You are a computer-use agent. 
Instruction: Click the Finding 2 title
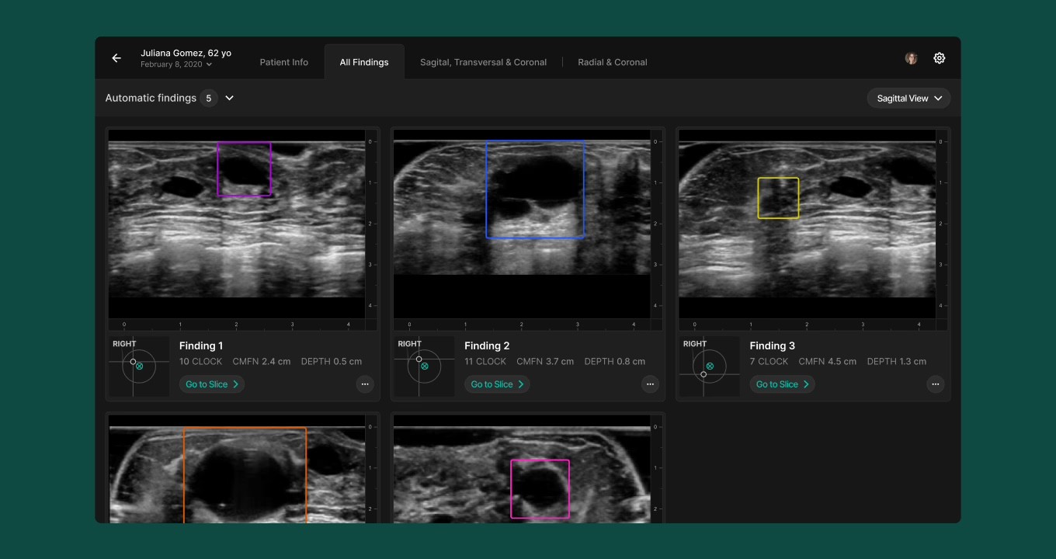[487, 346]
